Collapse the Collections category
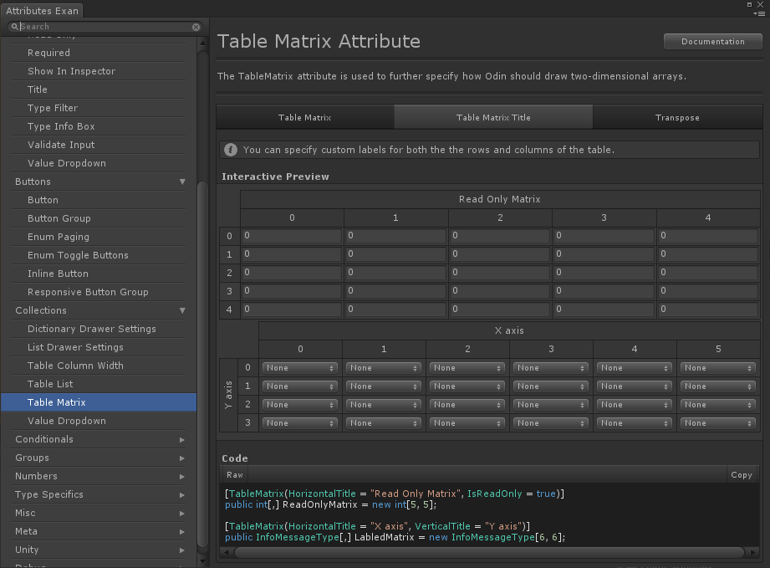 (x=182, y=310)
